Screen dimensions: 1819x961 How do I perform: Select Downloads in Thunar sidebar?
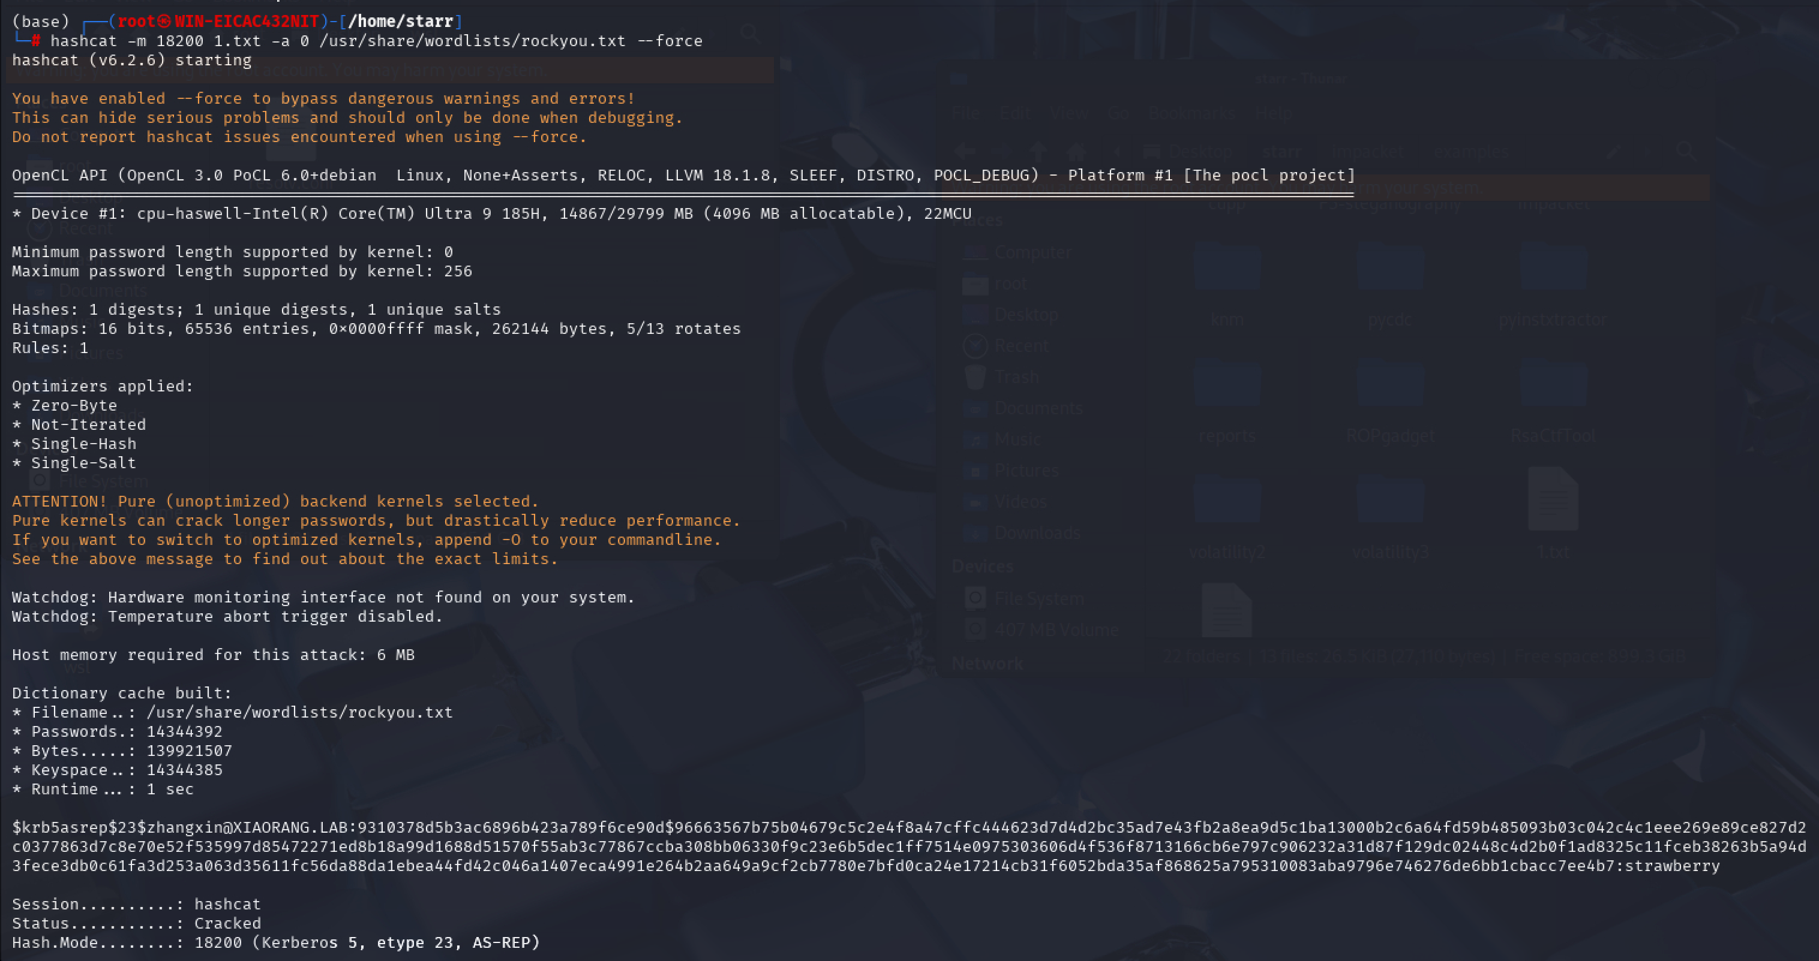pyautogui.click(x=1022, y=533)
